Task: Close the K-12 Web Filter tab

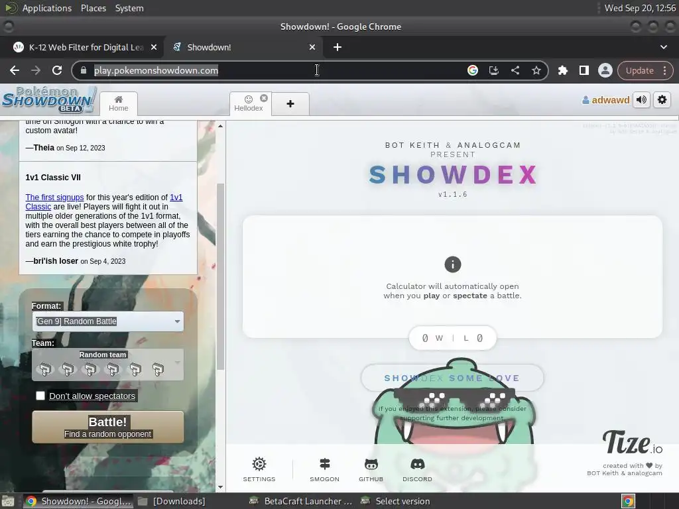Action: point(154,47)
